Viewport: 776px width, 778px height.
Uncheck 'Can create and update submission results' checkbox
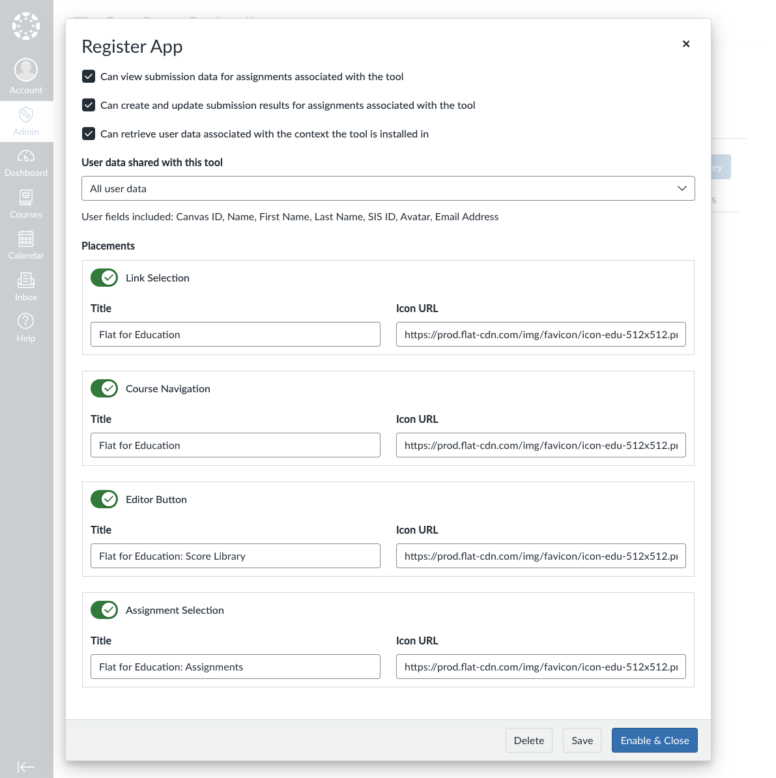click(89, 105)
